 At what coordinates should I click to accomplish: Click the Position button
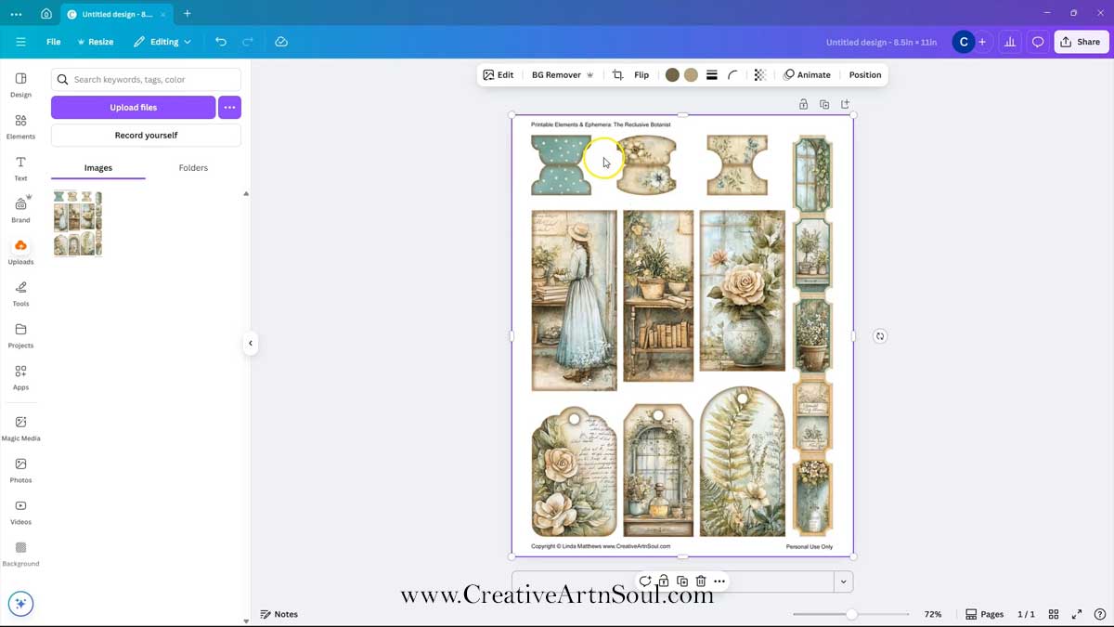[865, 75]
